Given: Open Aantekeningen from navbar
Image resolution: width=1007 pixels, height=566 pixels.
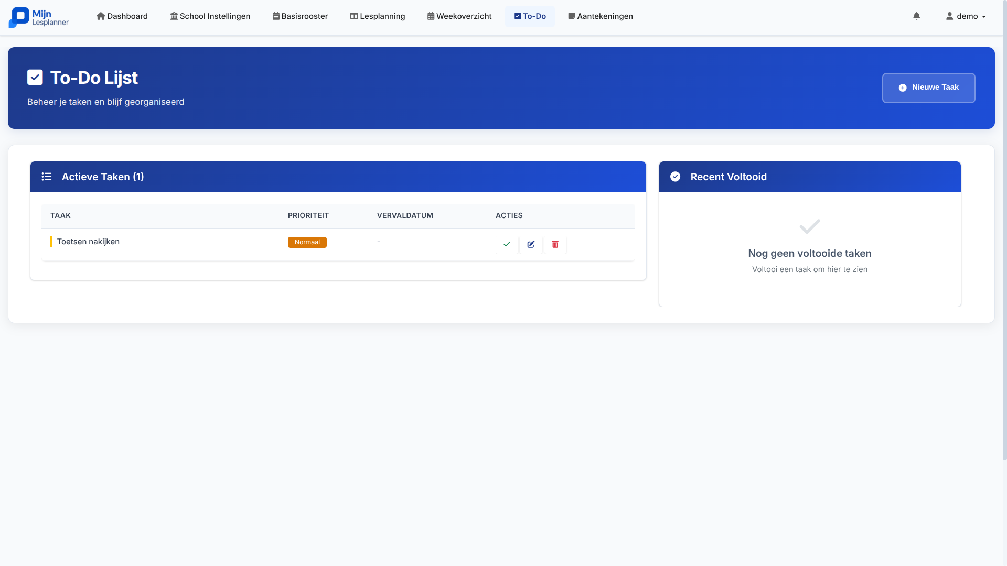Looking at the screenshot, I should (601, 16).
